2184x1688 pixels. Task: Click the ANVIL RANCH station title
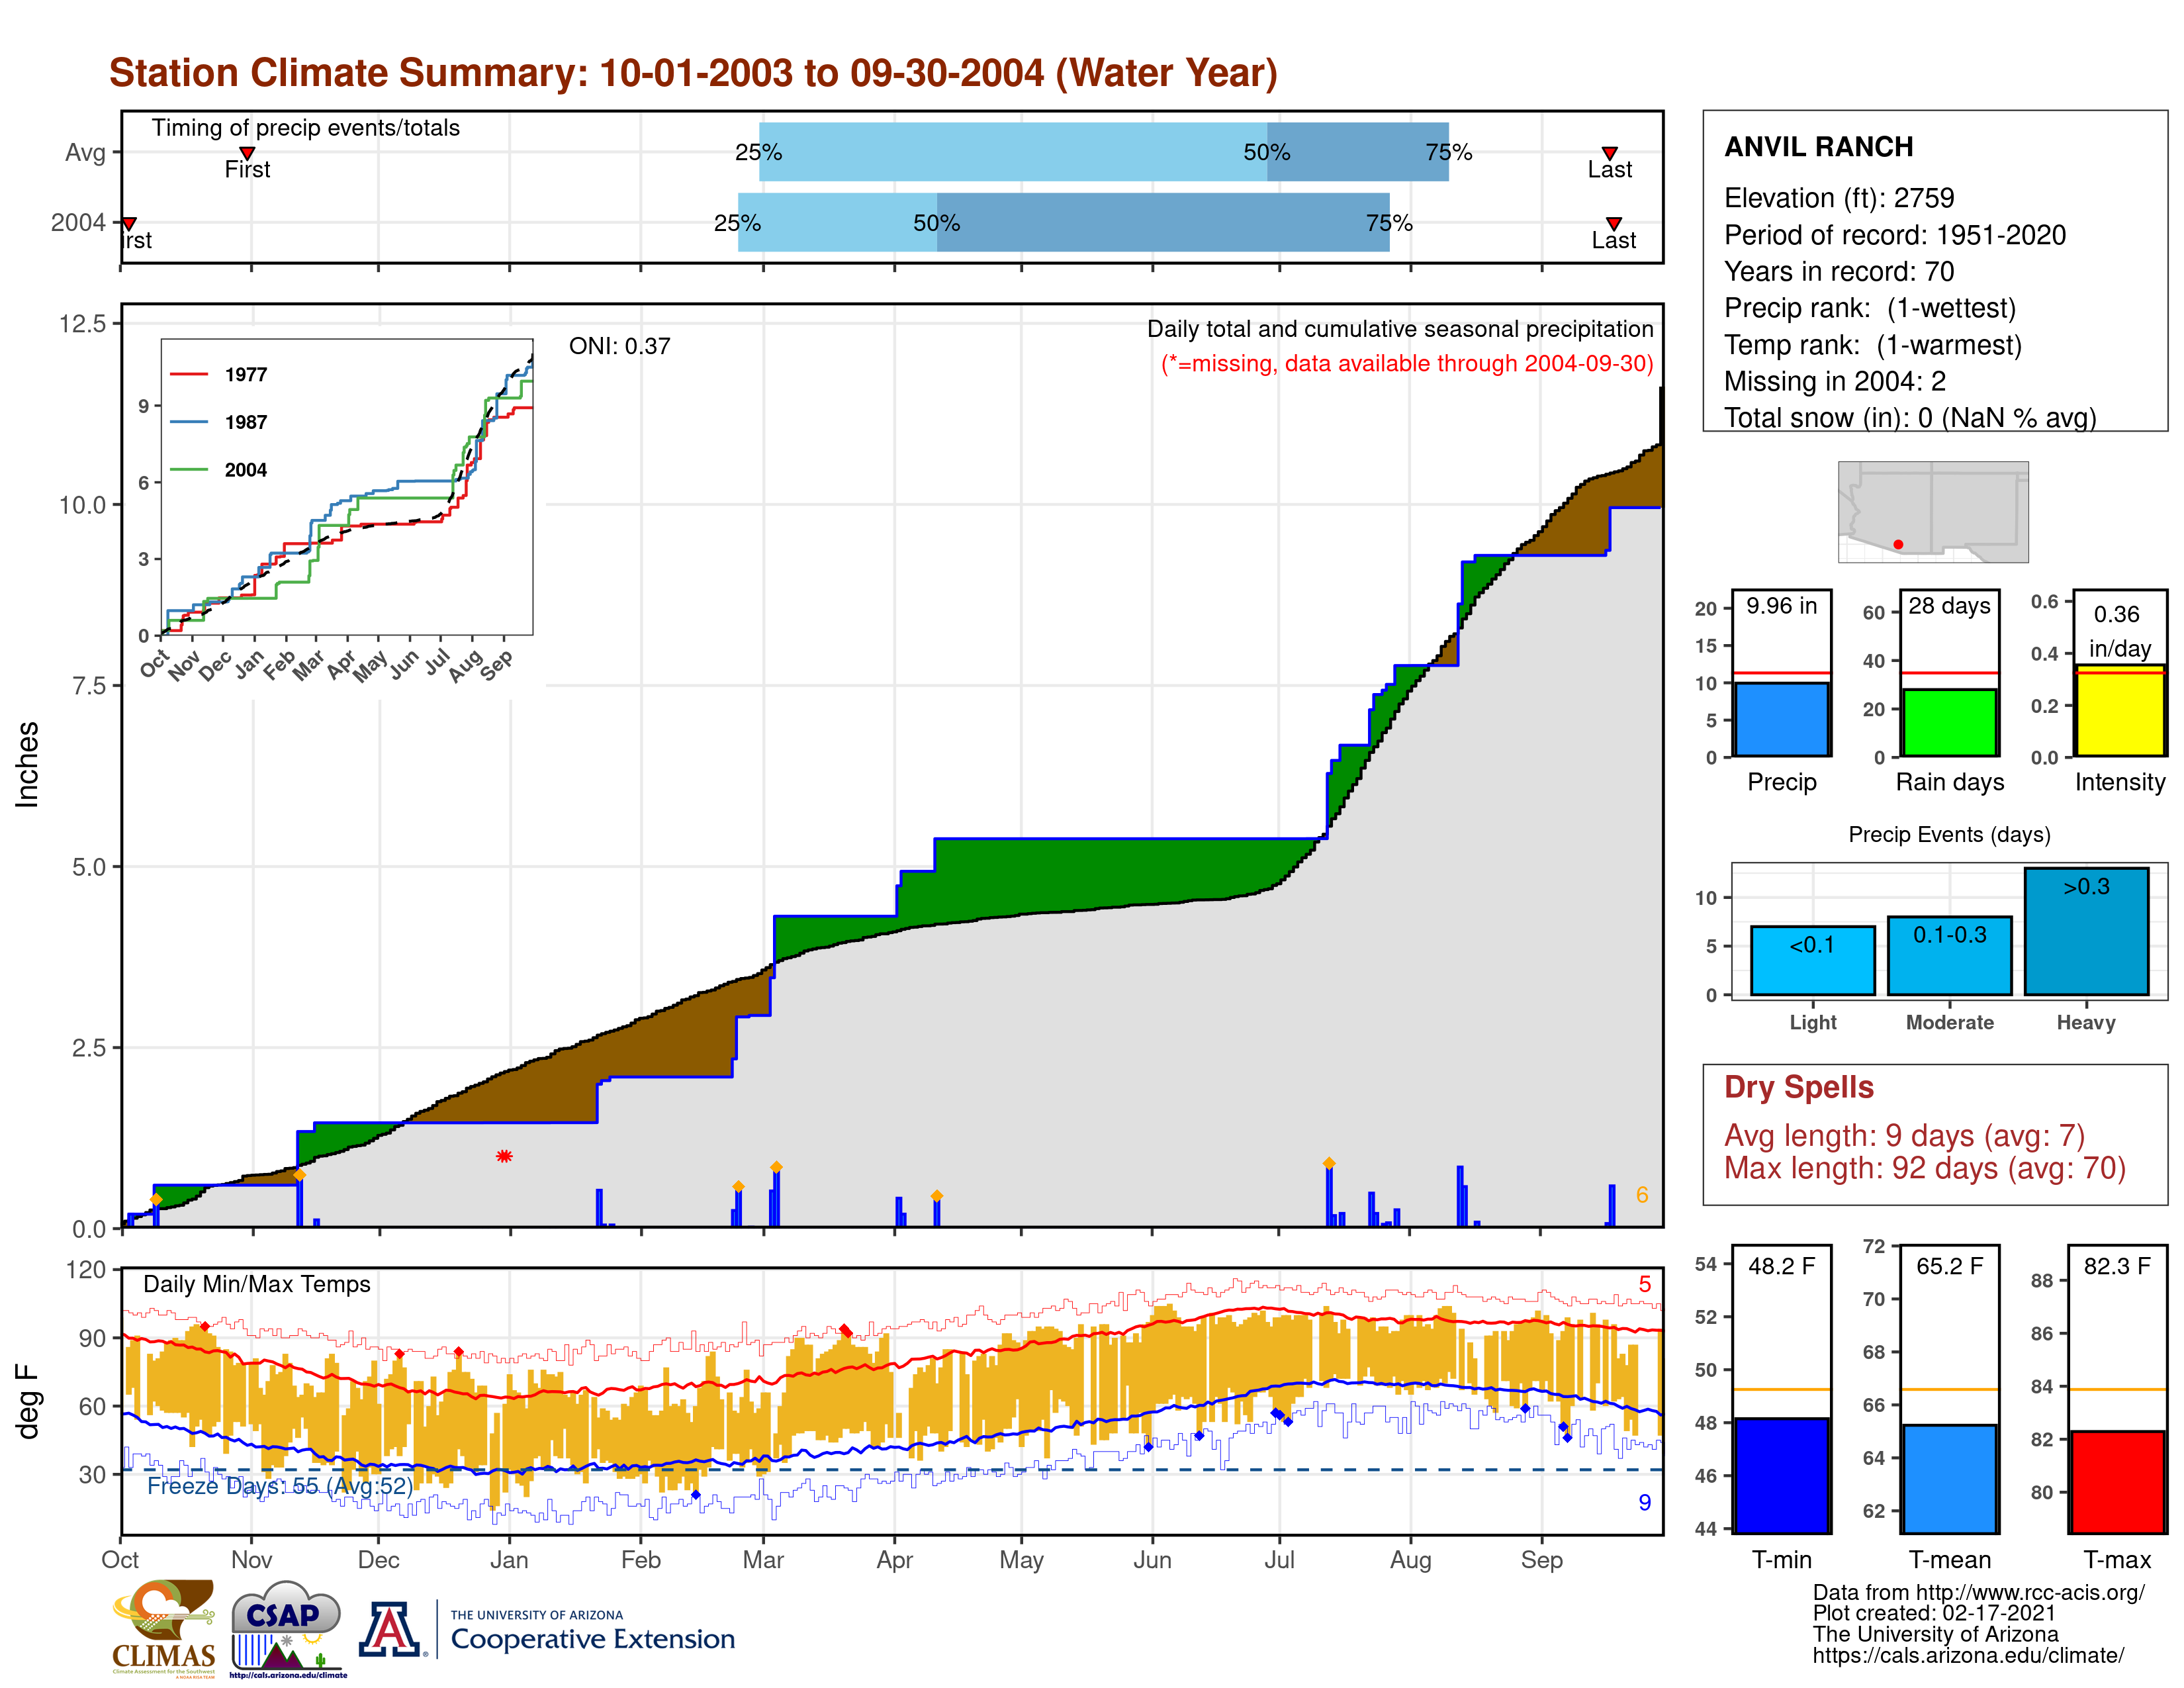click(1818, 147)
